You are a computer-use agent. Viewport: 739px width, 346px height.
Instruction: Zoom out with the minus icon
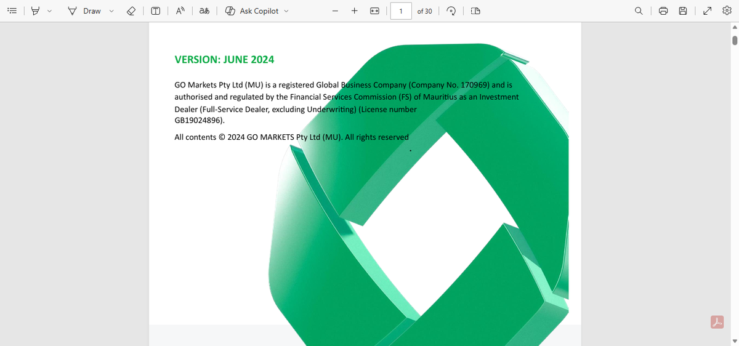click(x=334, y=11)
